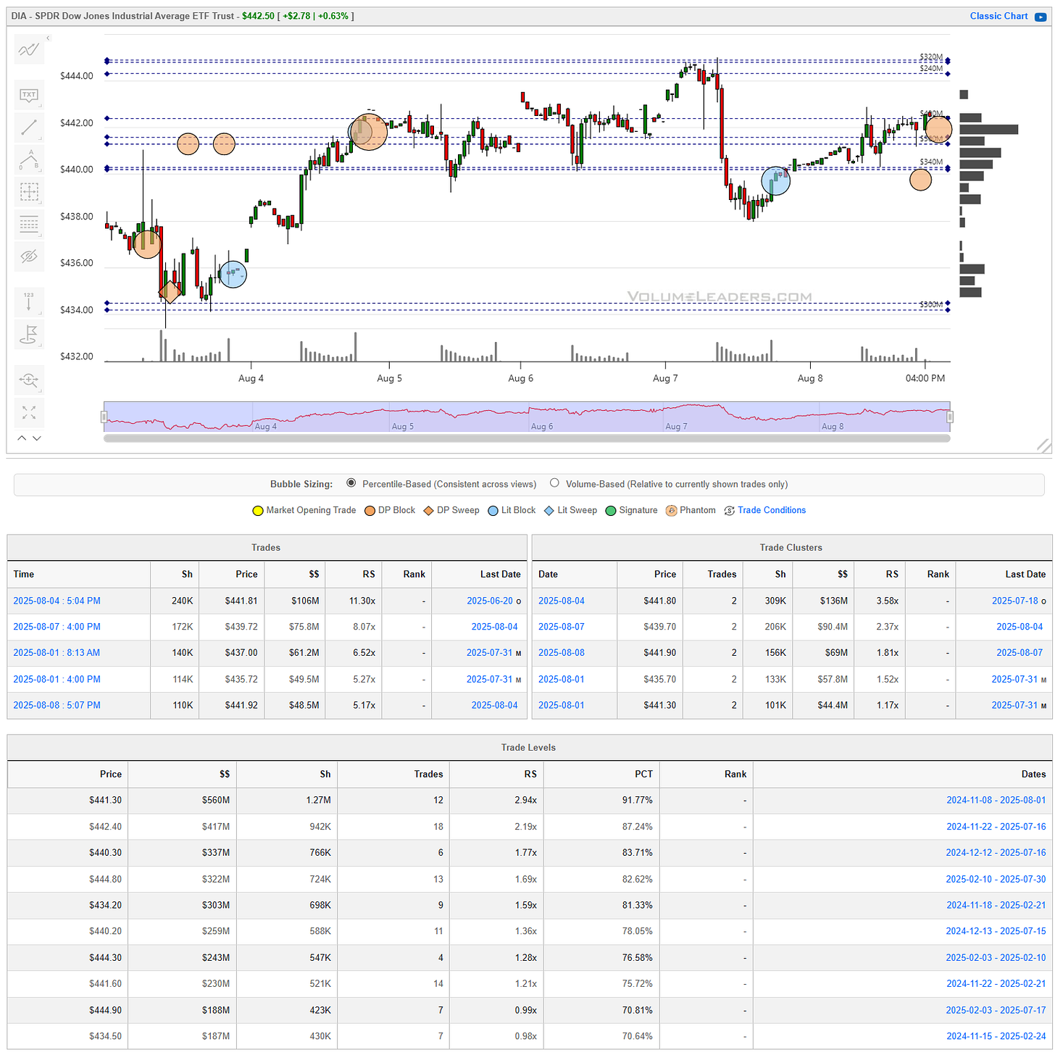Click the horizontal scrollbar under the navigator
The height and width of the screenshot is (1055, 1055).
[527, 438]
